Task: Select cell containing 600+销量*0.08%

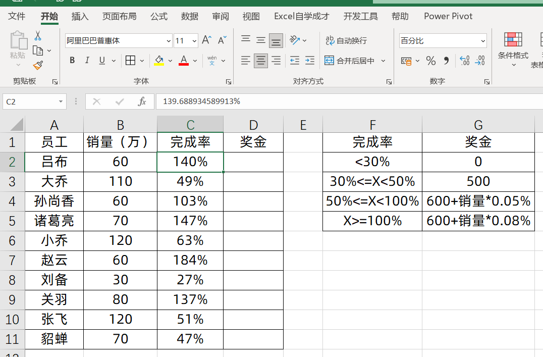Action: click(478, 221)
